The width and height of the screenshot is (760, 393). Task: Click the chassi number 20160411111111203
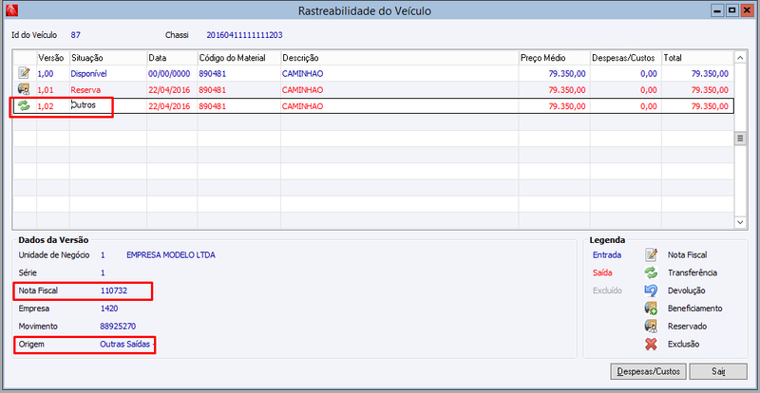tap(245, 35)
